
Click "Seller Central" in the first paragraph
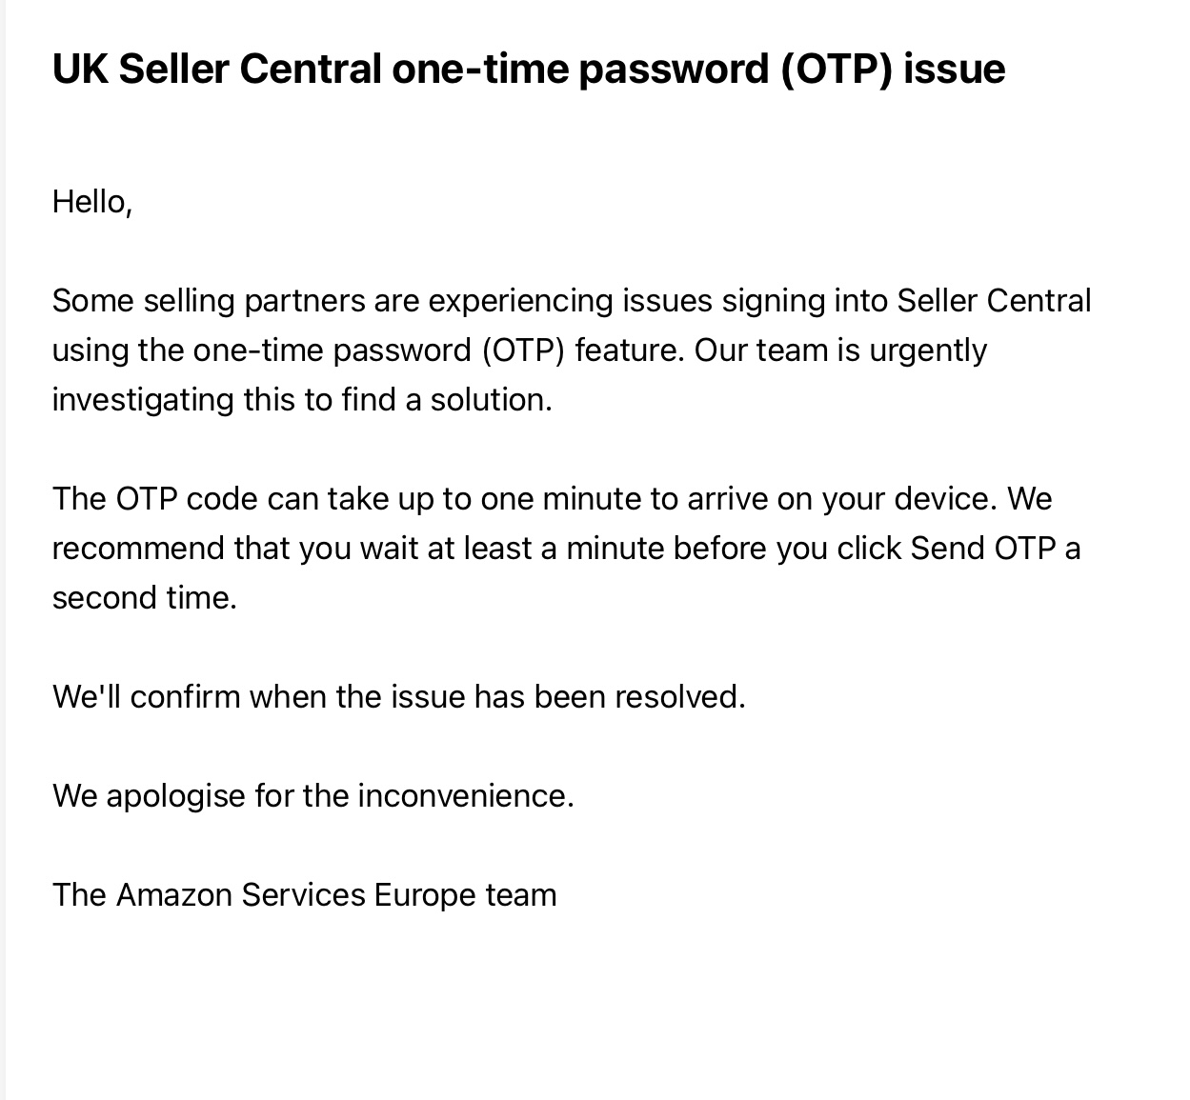pyautogui.click(x=994, y=301)
